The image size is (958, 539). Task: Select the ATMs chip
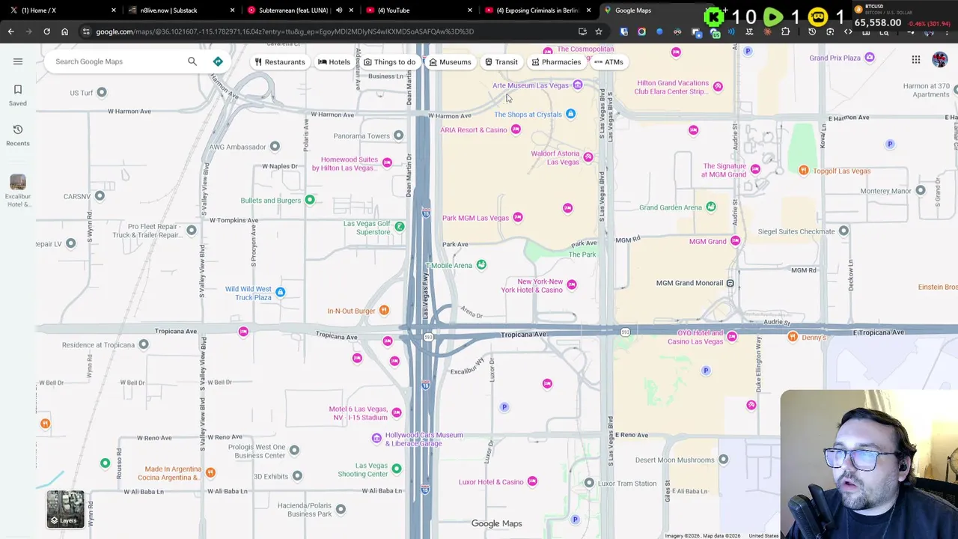click(x=608, y=62)
